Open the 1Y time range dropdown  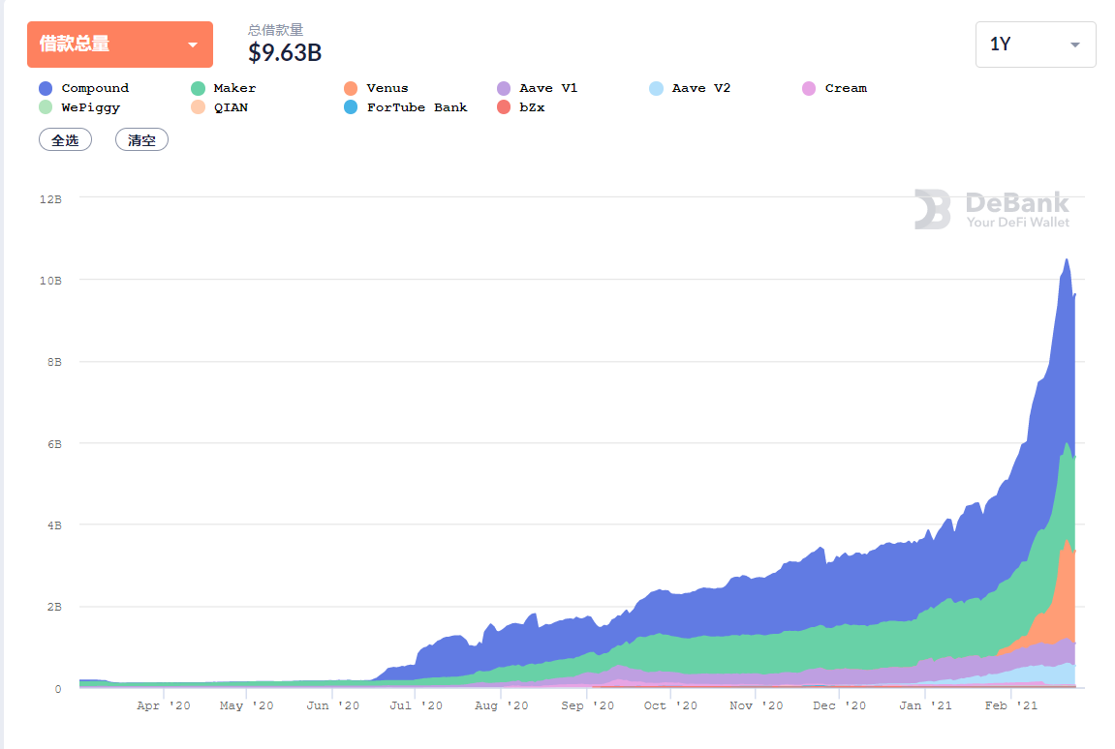point(1036,45)
